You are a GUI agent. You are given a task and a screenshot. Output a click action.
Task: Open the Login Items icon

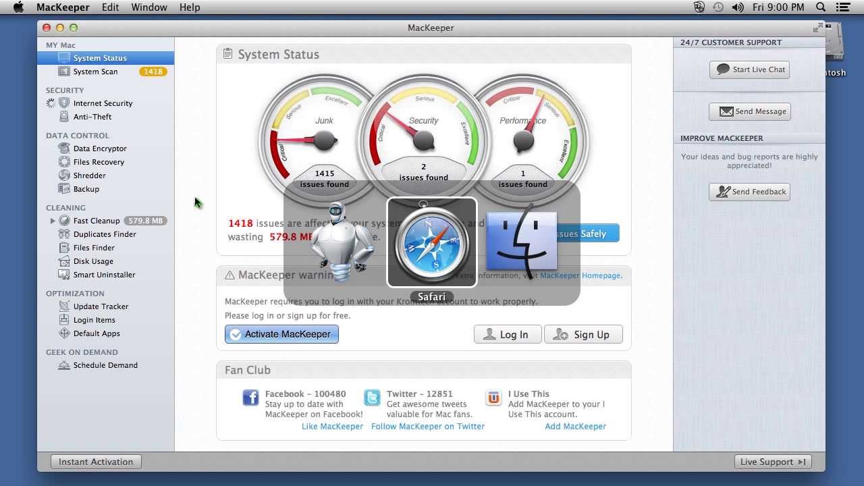tap(64, 320)
